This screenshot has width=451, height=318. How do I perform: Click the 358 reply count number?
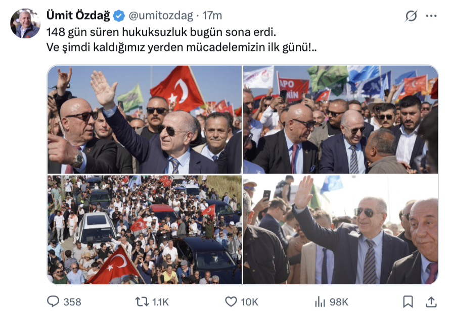coord(72,302)
